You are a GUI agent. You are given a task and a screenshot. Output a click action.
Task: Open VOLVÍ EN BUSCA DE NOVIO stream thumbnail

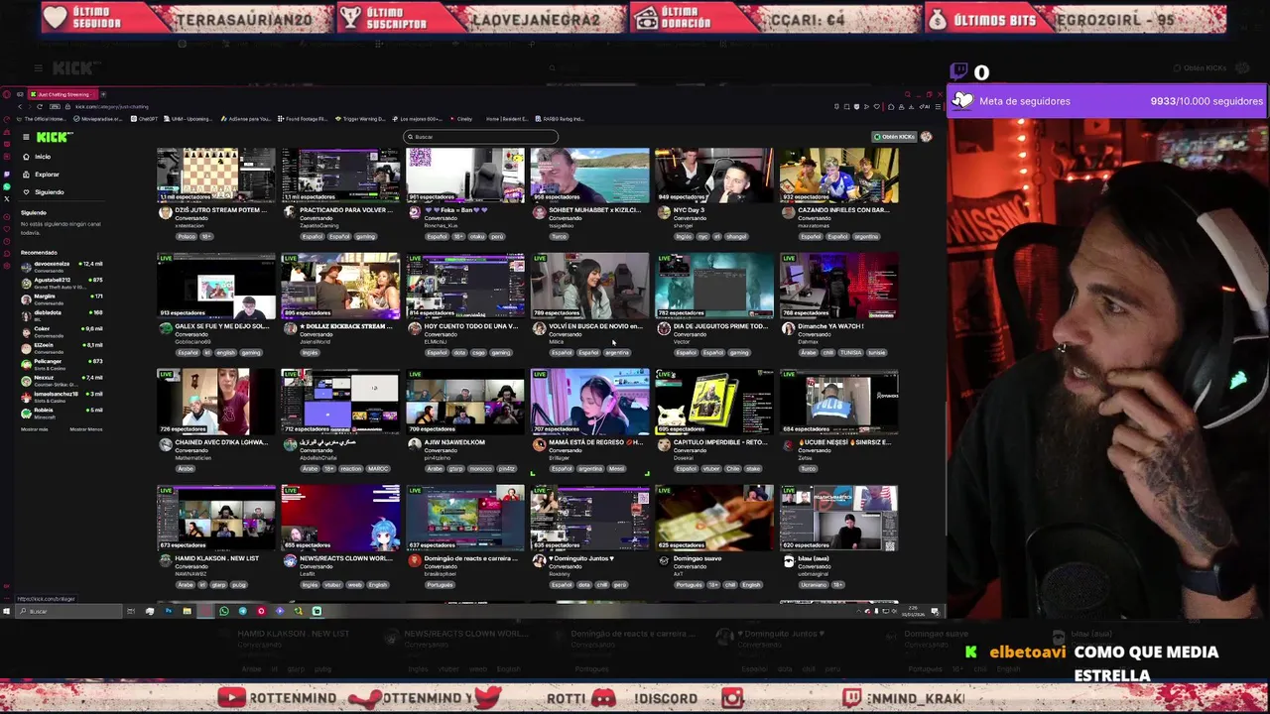click(x=589, y=286)
